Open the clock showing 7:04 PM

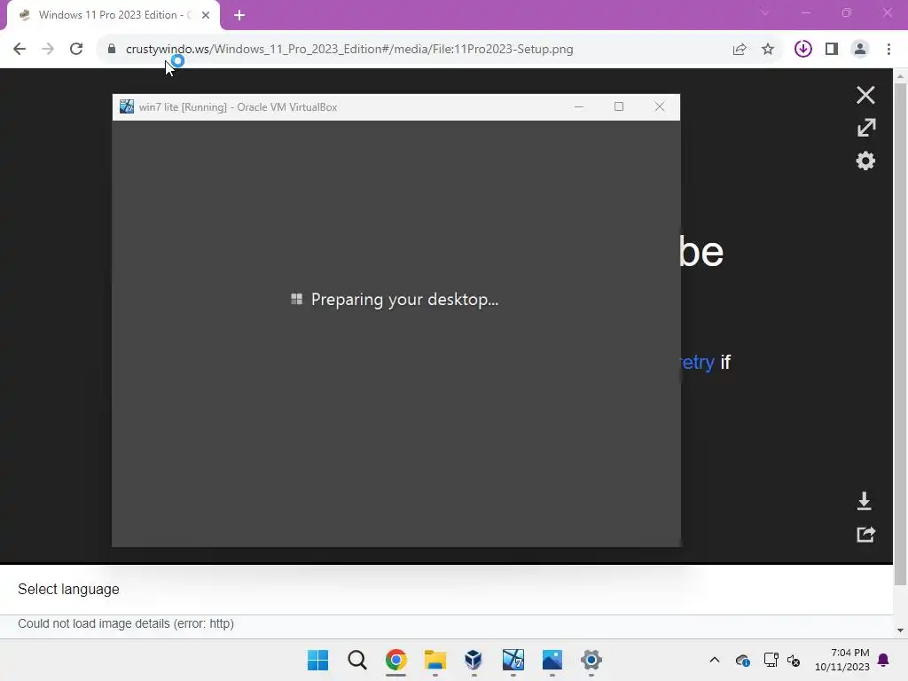[842, 660]
